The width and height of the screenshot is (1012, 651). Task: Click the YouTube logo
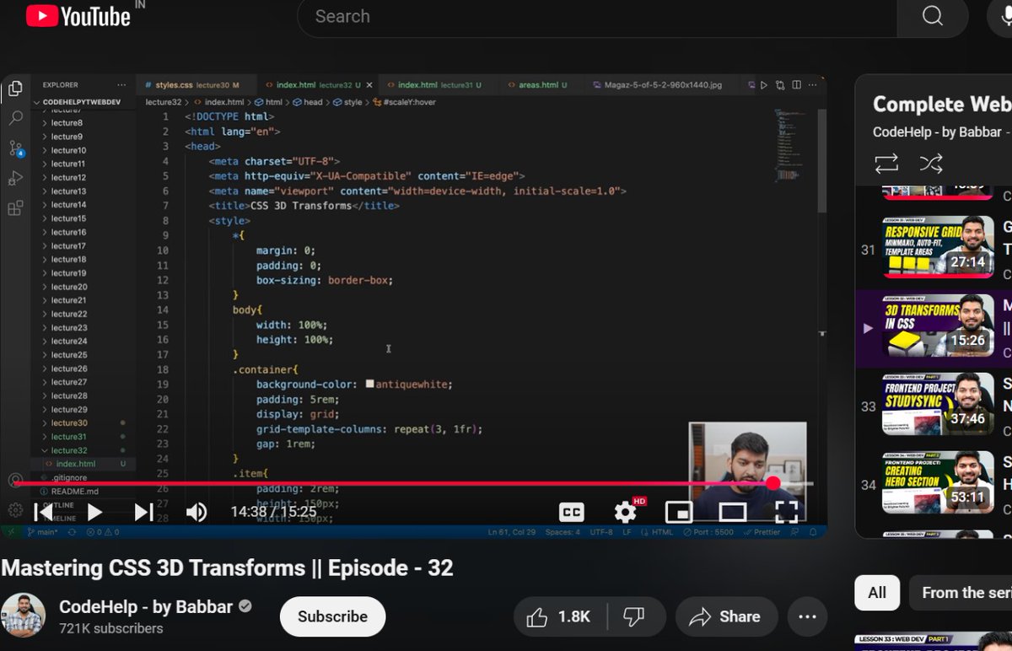click(x=78, y=16)
